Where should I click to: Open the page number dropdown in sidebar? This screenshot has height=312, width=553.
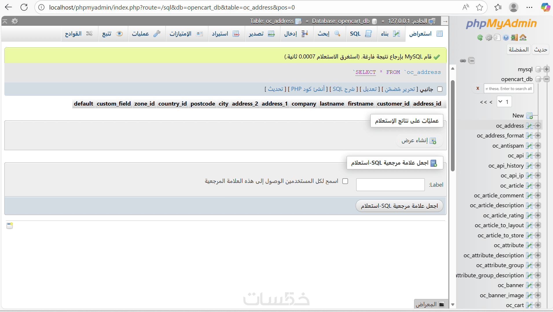pyautogui.click(x=504, y=102)
